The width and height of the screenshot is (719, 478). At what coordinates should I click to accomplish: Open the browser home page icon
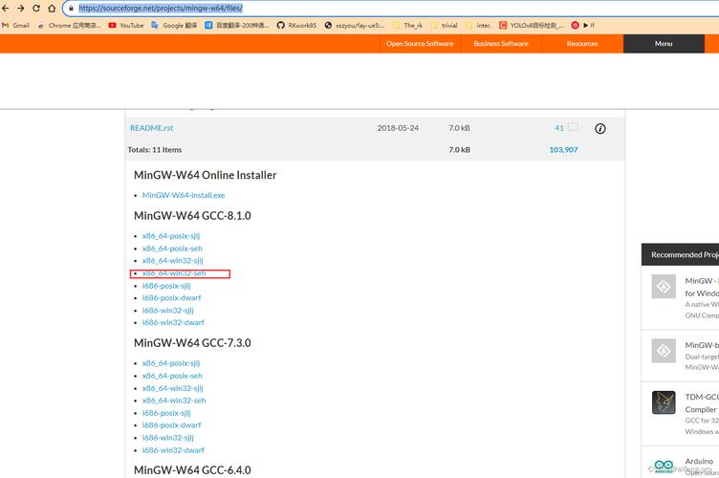click(52, 9)
